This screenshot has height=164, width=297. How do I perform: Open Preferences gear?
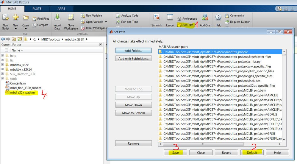[x=179, y=19]
